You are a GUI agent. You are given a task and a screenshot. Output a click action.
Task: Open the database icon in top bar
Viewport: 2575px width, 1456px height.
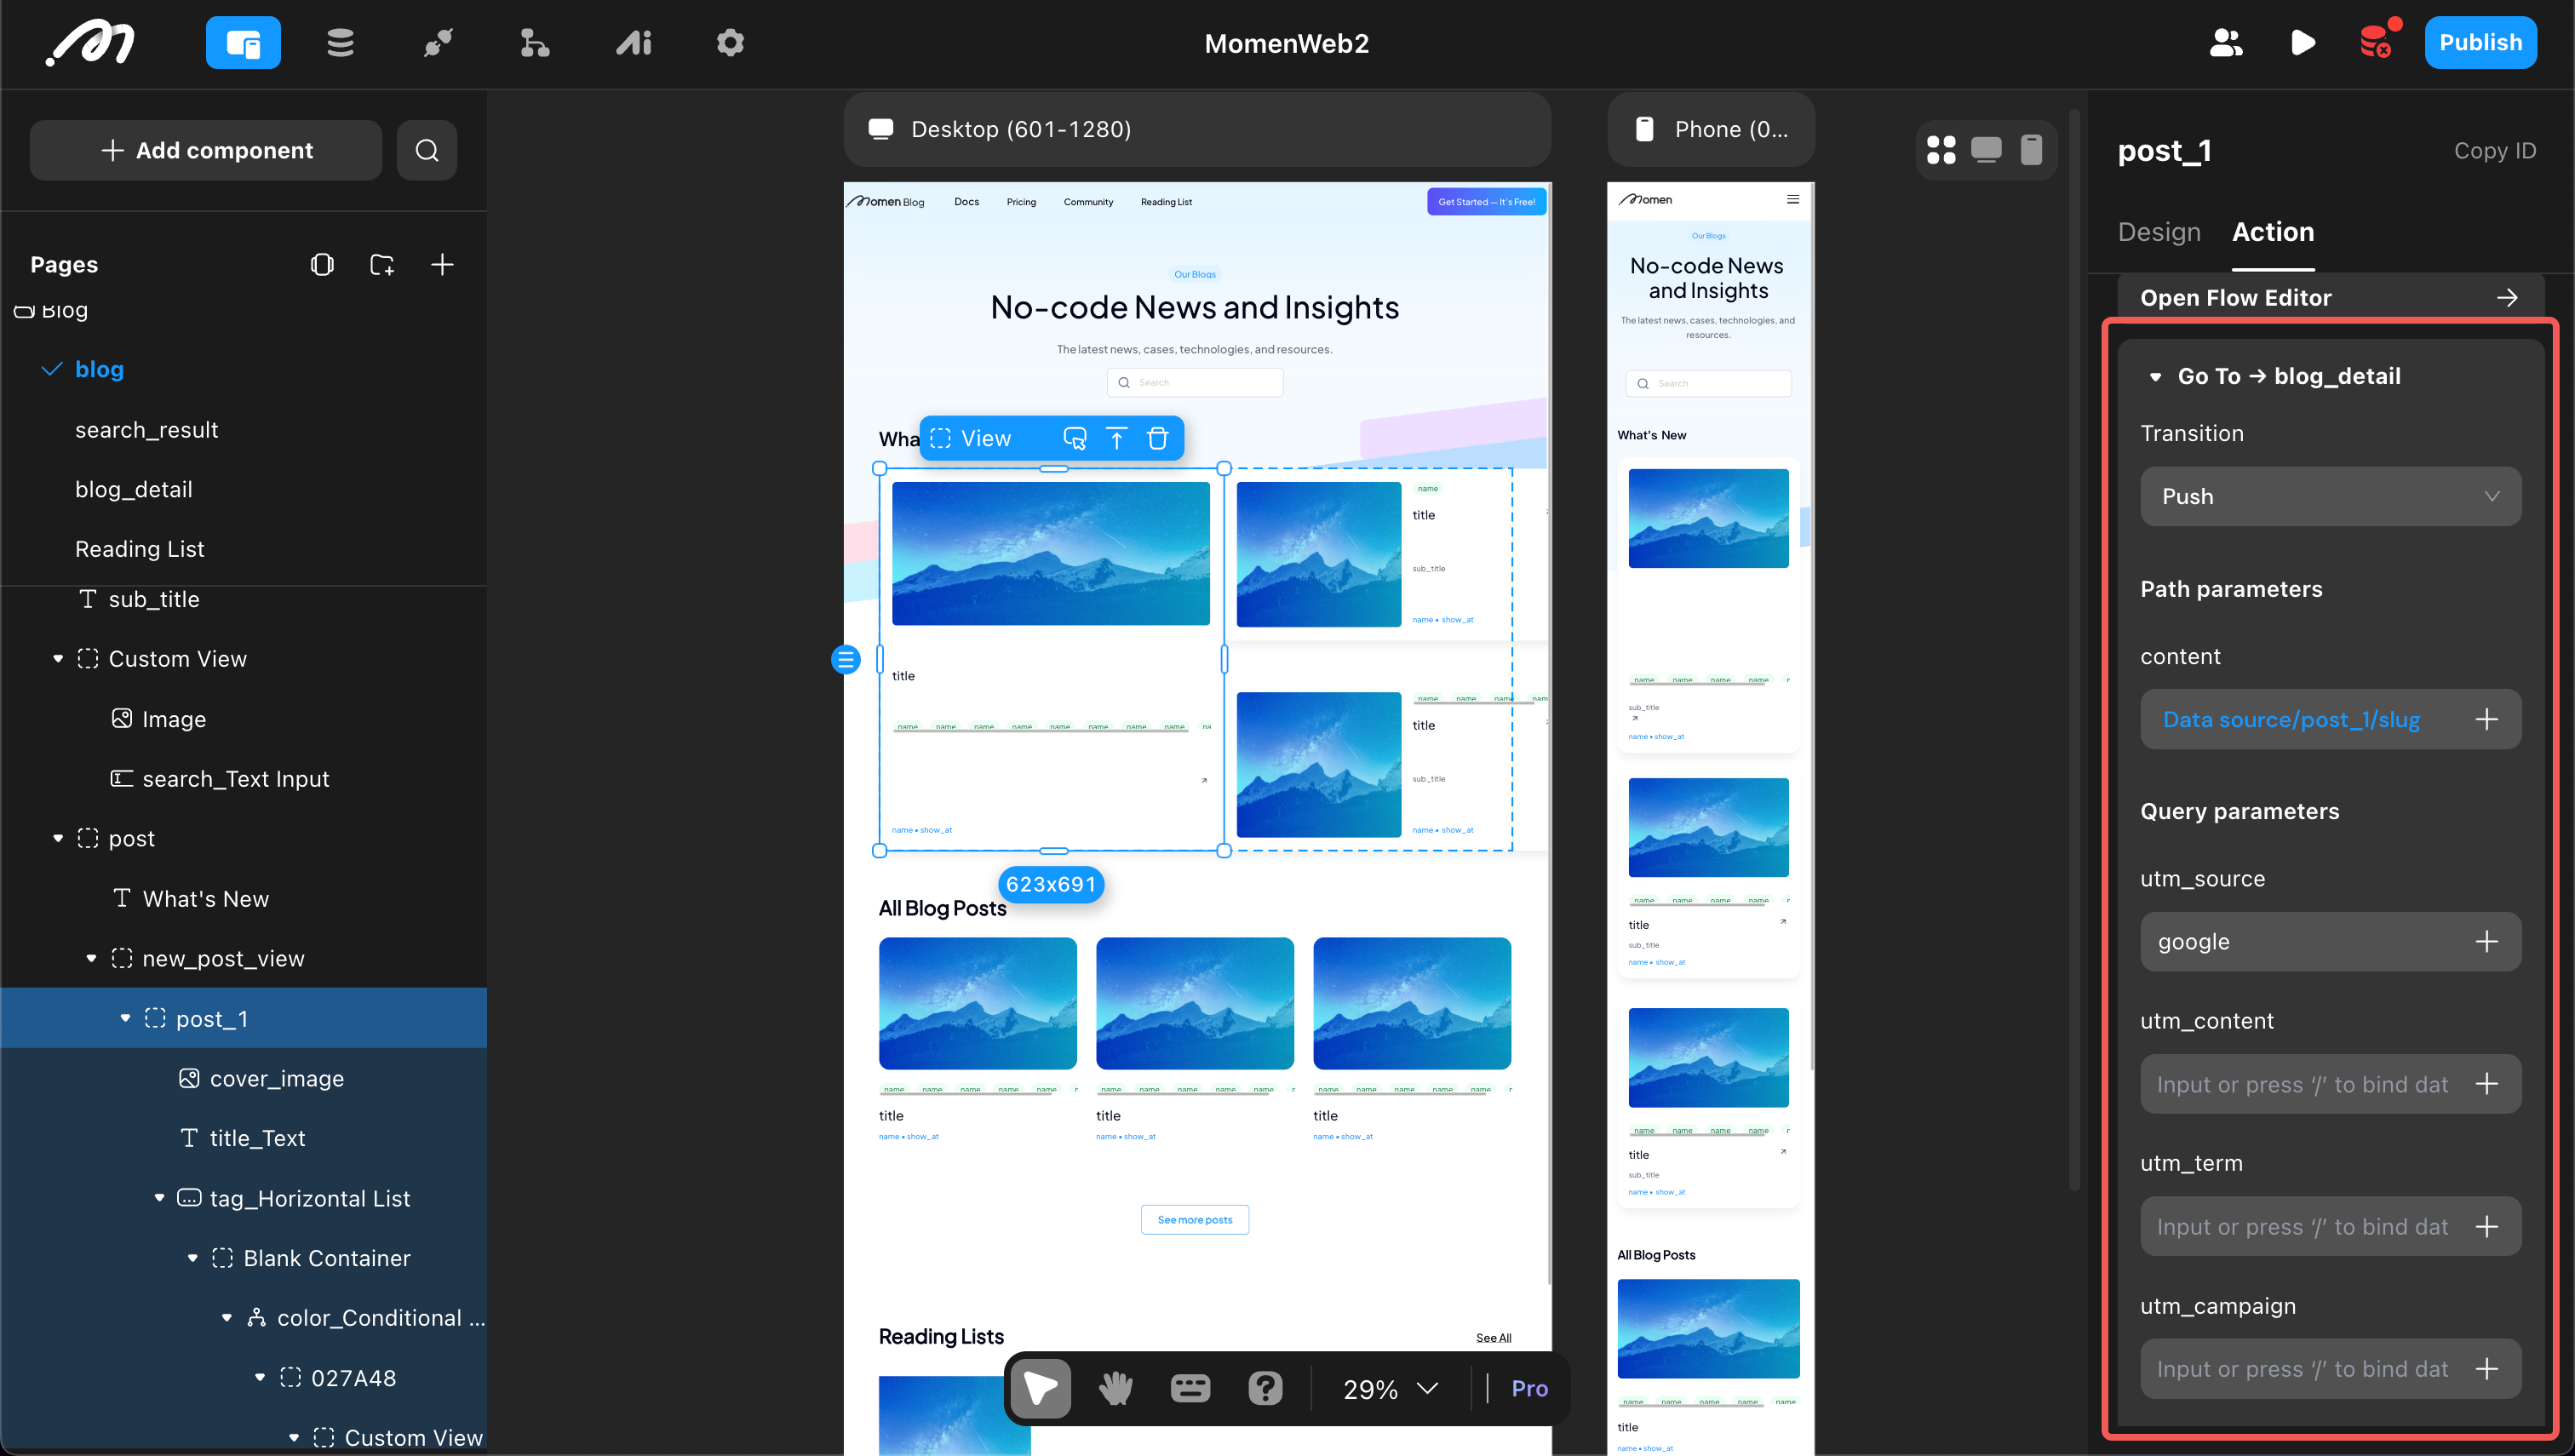coord(340,43)
